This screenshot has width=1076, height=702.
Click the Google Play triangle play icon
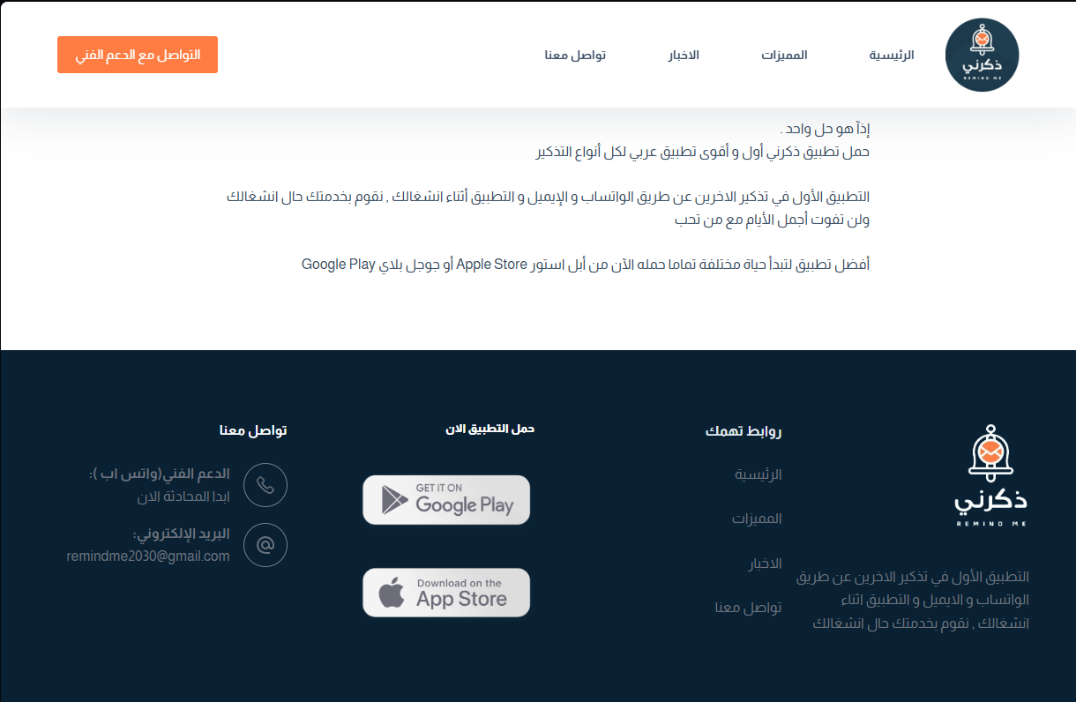point(394,499)
